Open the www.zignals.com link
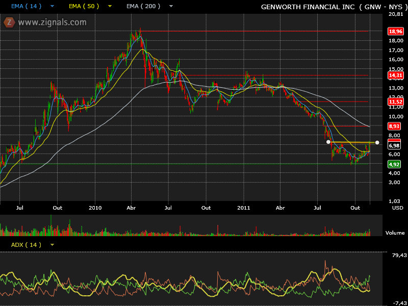The image size is (408, 306). pos(52,22)
